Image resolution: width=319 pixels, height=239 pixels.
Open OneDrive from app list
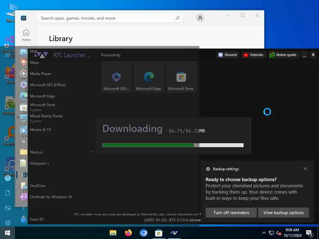[38, 186]
